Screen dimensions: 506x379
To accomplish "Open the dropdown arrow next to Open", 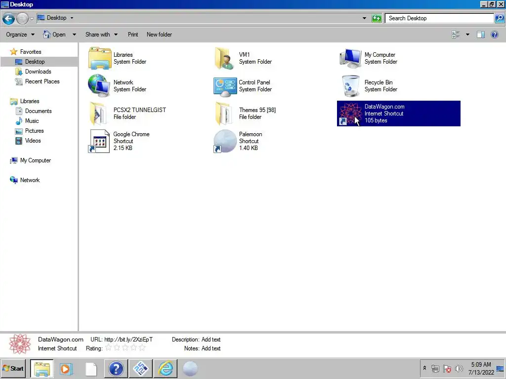I will (x=74, y=35).
